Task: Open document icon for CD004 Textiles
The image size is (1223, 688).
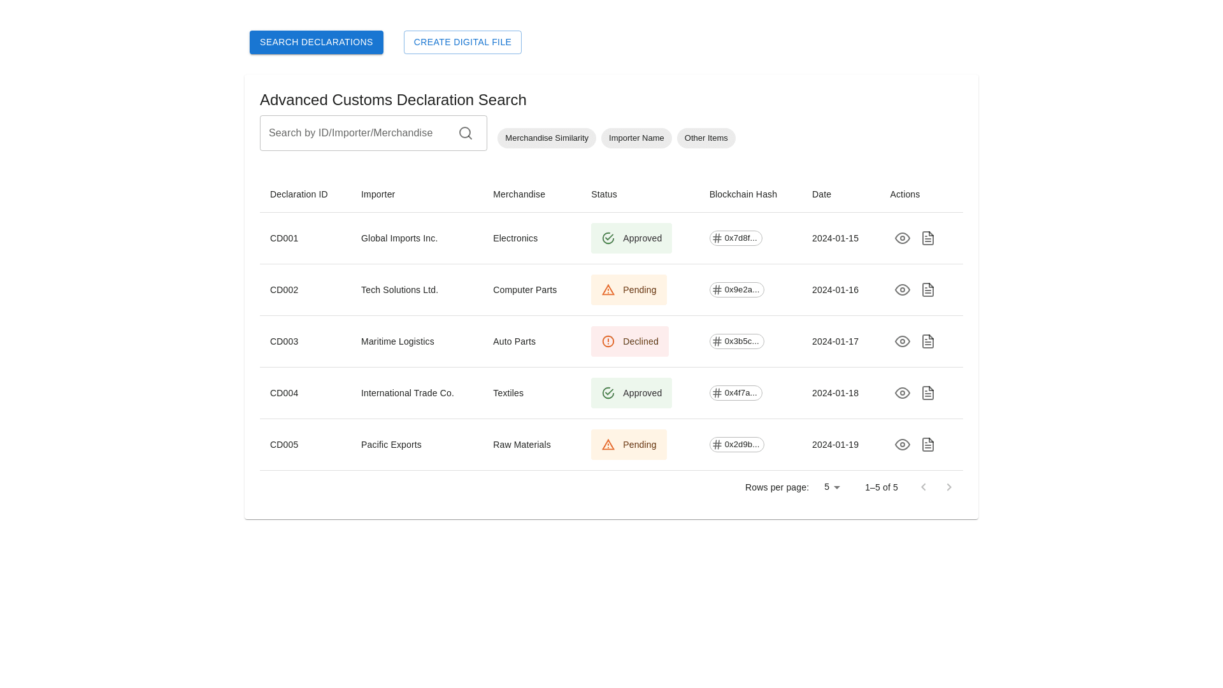Action: (927, 393)
